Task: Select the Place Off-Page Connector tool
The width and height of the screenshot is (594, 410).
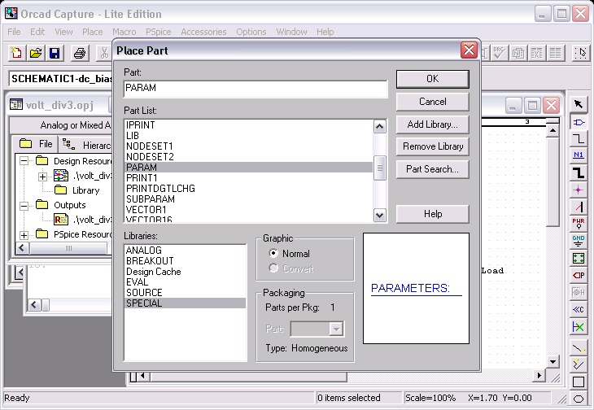Action: (579, 309)
